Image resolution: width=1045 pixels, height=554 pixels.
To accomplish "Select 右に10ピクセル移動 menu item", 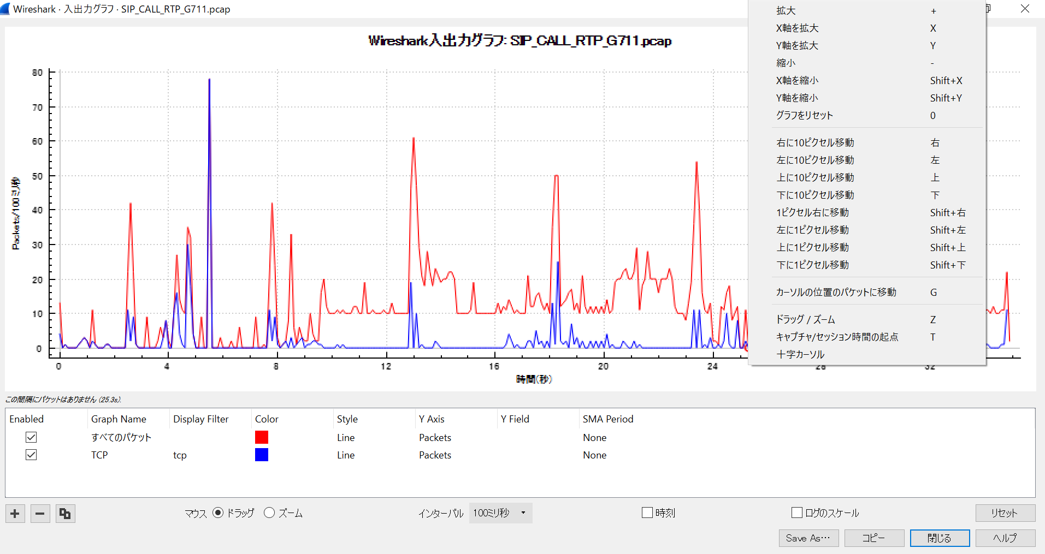I will tap(867, 142).
